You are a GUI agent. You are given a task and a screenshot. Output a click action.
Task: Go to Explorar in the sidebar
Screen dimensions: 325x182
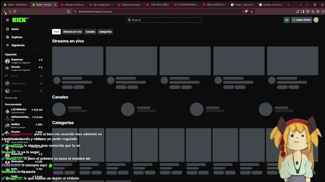[17, 37]
